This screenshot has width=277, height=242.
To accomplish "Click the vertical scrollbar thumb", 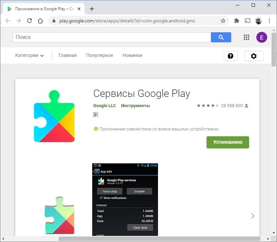I will pos(274,49).
